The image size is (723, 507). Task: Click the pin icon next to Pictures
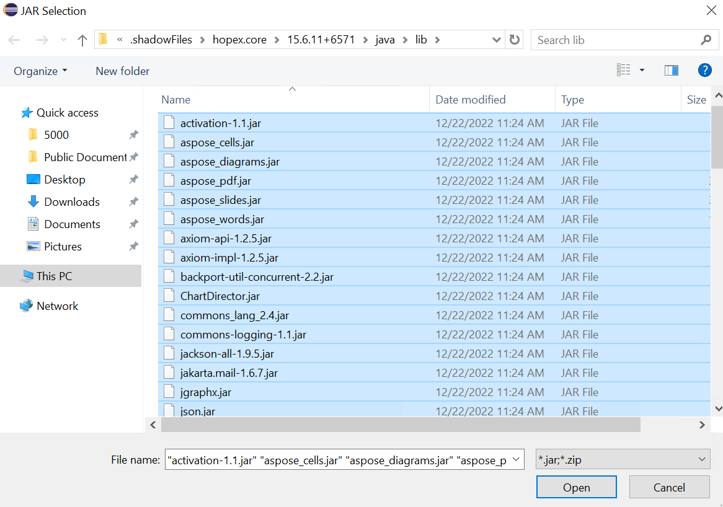tap(134, 246)
